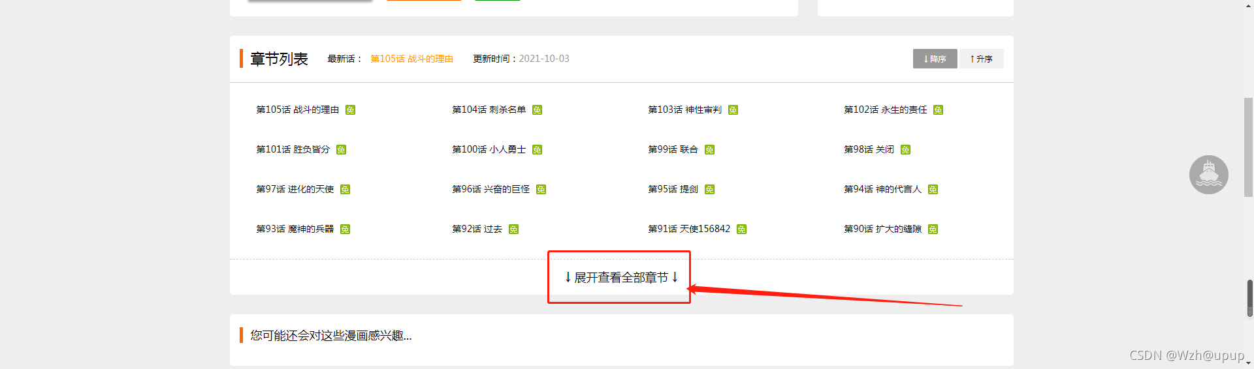Open chapter 第91话 天使156842
This screenshot has width=1254, height=369.
(689, 229)
